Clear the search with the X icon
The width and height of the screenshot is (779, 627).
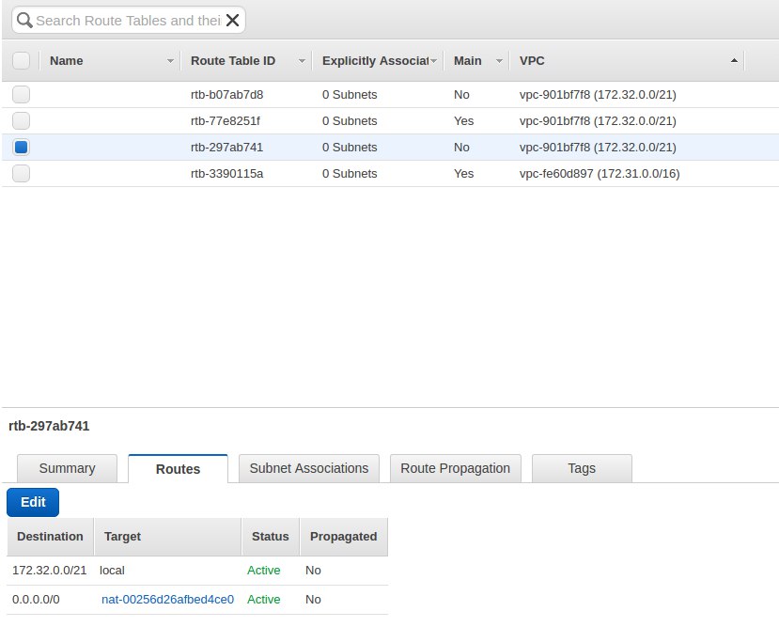pos(232,20)
